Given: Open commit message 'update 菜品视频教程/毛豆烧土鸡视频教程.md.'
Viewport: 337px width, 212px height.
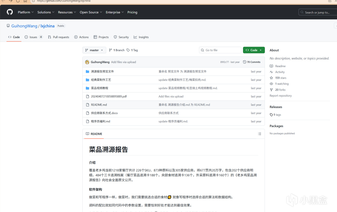Looking at the screenshot, I should [188, 88].
